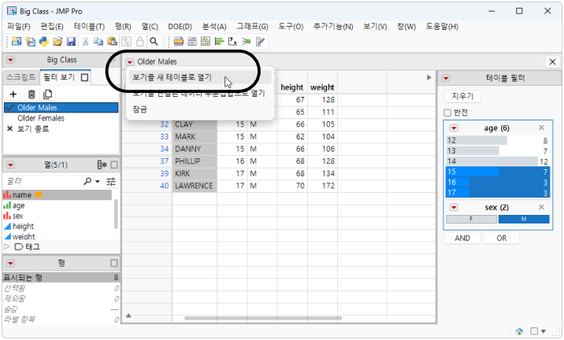The image size is (564, 340).
Task: Select sex value M in filter
Action: (x=524, y=219)
